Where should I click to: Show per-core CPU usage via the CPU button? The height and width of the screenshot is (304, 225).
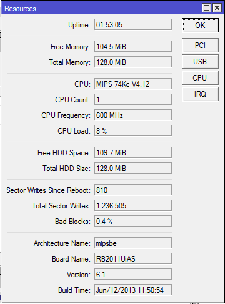(x=200, y=78)
